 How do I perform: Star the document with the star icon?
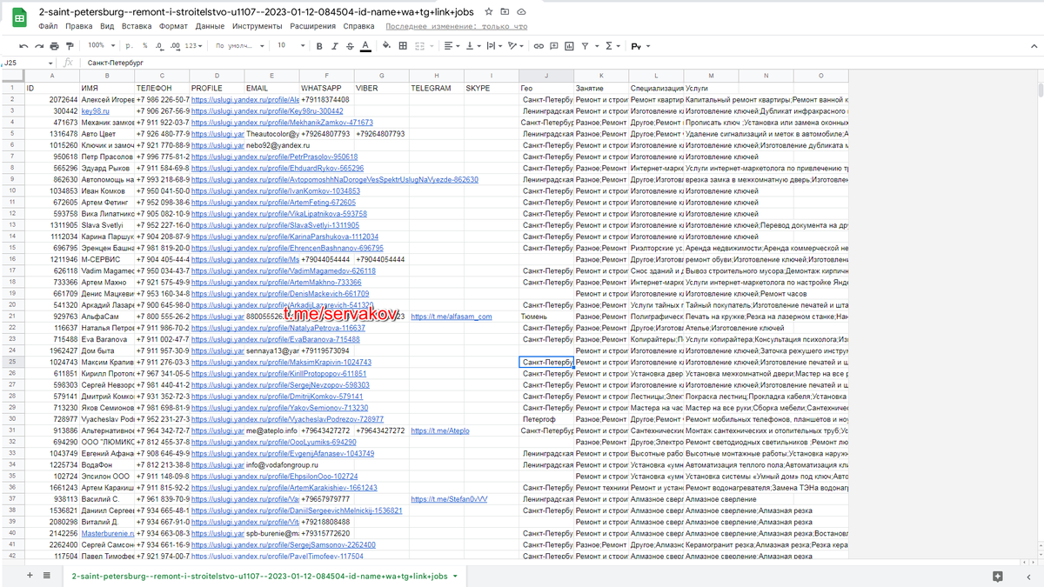point(490,12)
